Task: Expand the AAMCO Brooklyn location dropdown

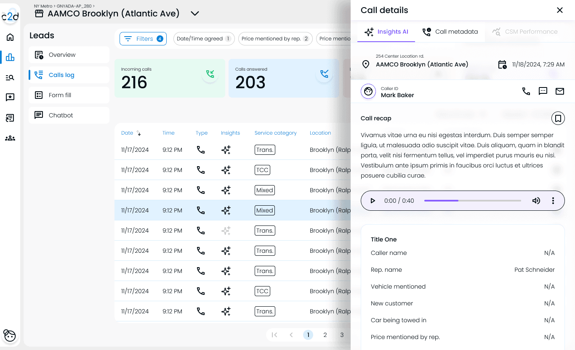Action: click(194, 13)
